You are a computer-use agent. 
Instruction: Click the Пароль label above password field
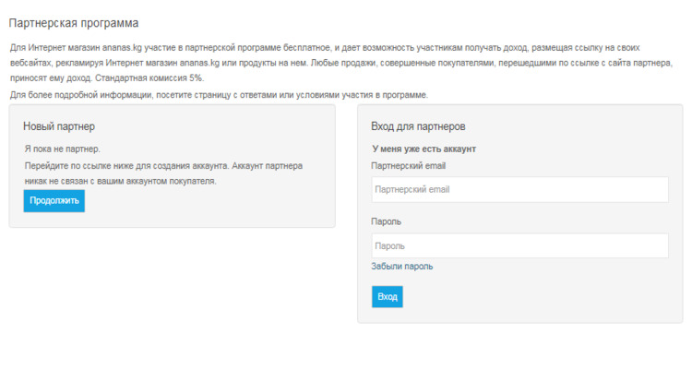(x=387, y=221)
